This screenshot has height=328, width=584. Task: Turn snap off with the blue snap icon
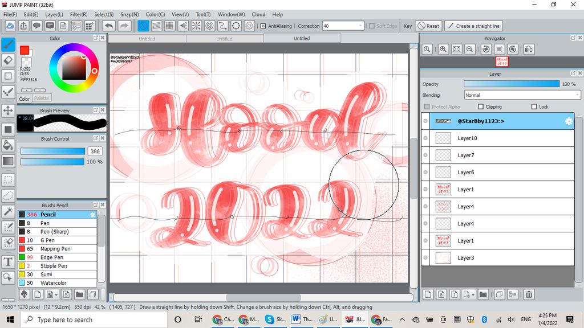tap(143, 26)
